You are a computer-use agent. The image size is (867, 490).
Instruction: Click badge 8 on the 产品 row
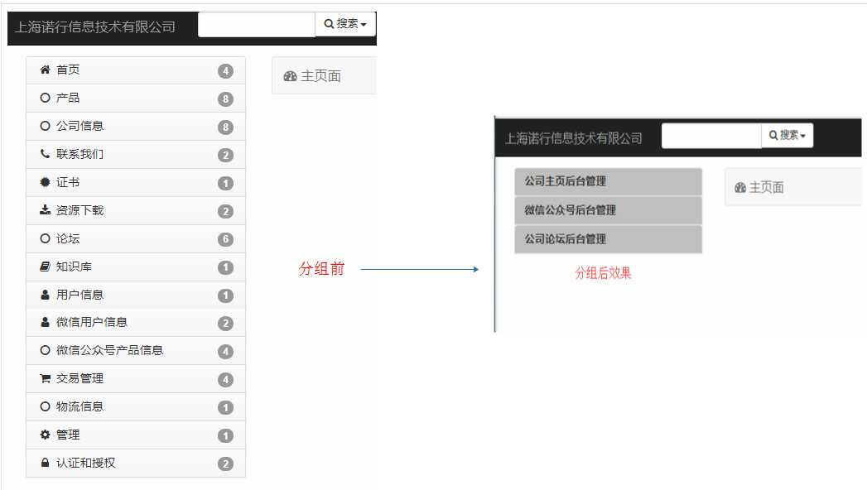[225, 98]
